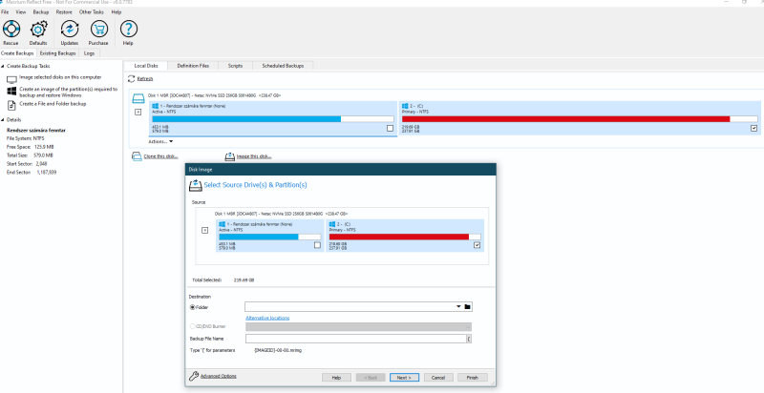Open the Other Tasks menu

pos(92,12)
